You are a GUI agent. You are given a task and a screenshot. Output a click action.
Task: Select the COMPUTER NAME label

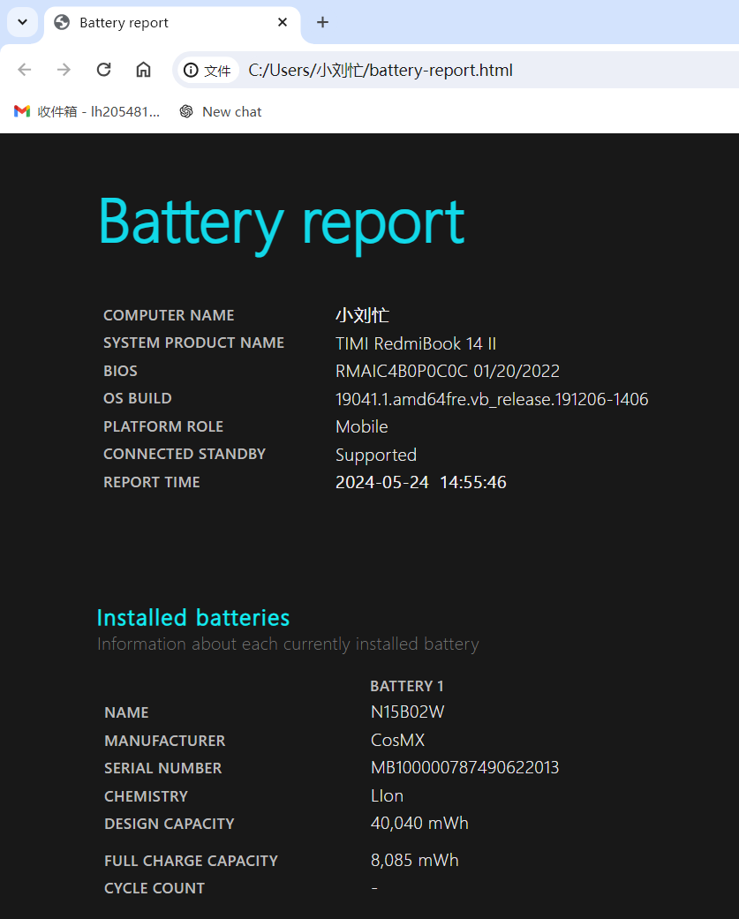click(x=169, y=315)
